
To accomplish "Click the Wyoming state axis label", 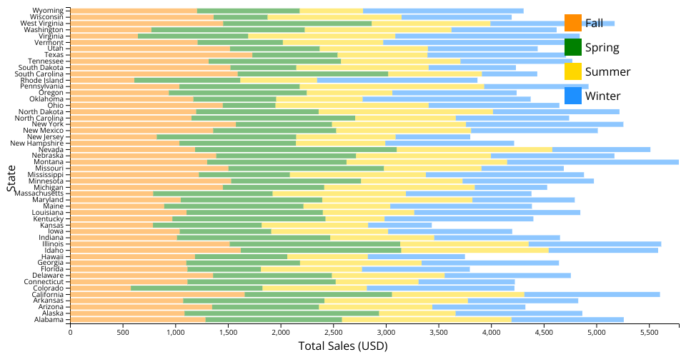I will point(49,11).
